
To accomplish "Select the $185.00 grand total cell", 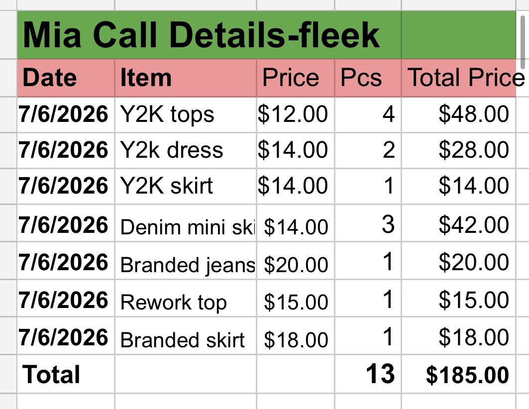I will click(x=459, y=374).
